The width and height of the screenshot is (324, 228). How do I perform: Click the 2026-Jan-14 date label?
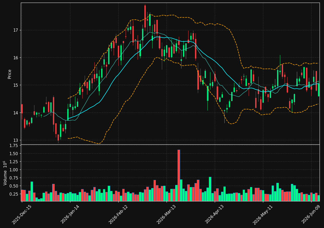pos(70,214)
